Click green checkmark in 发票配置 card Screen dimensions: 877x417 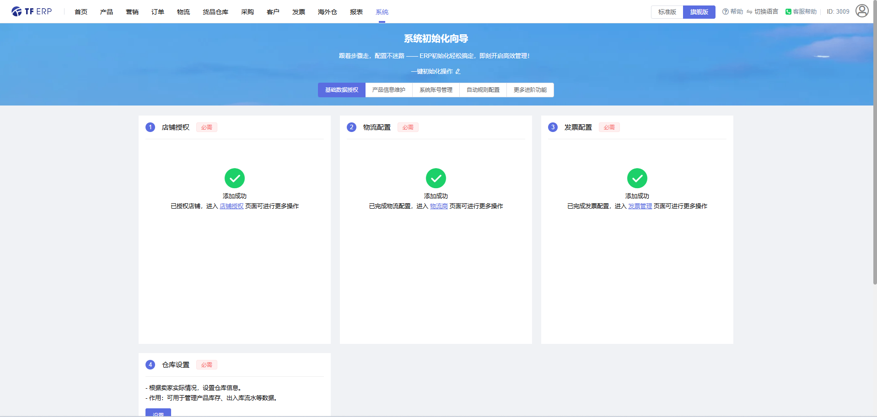(x=637, y=178)
